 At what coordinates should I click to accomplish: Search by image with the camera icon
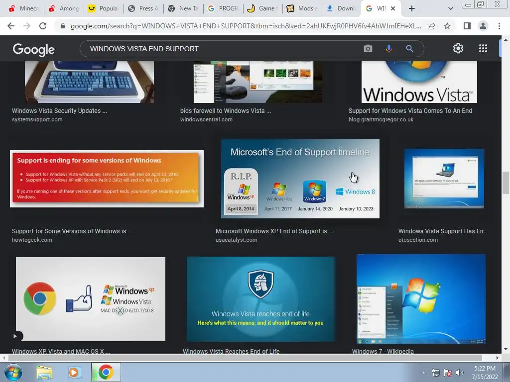(368, 49)
